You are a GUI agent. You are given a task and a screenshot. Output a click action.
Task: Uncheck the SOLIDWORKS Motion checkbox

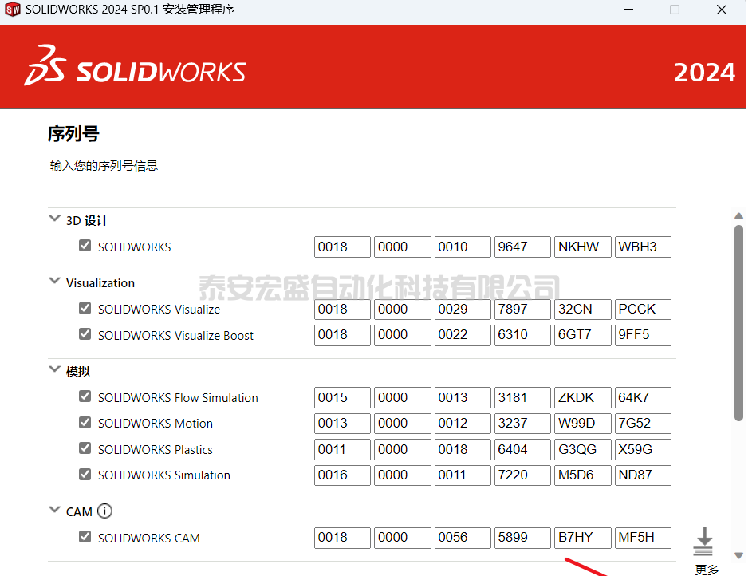pos(85,422)
